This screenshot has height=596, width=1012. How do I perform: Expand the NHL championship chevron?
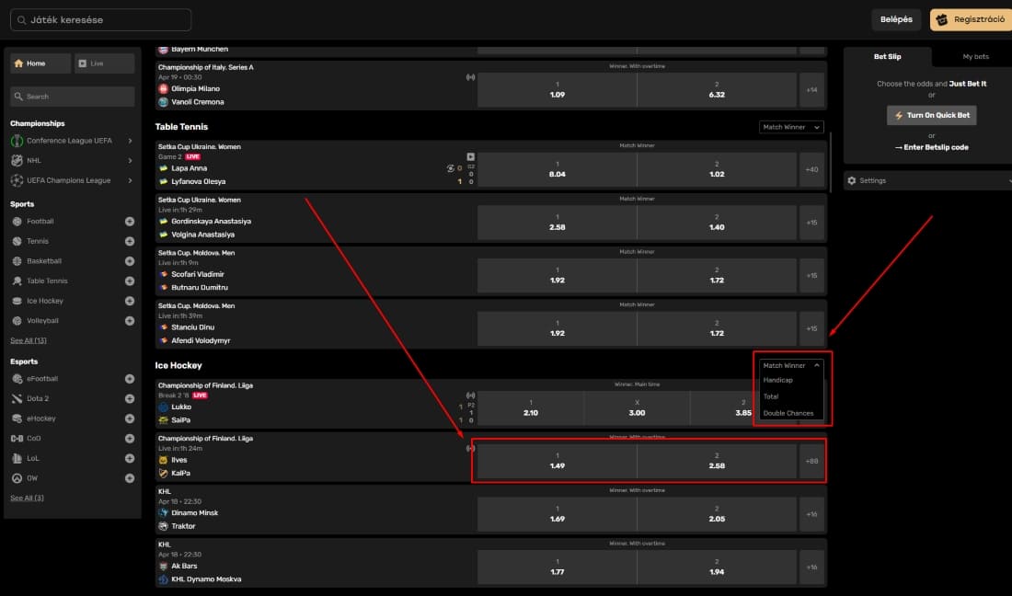130,161
